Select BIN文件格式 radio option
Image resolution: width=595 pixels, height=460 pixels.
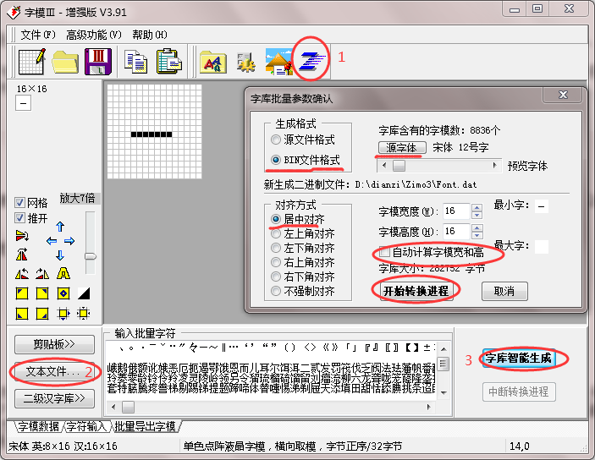(x=276, y=160)
